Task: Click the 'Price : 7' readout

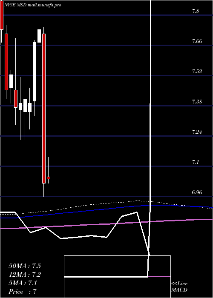Action: pos(23,292)
